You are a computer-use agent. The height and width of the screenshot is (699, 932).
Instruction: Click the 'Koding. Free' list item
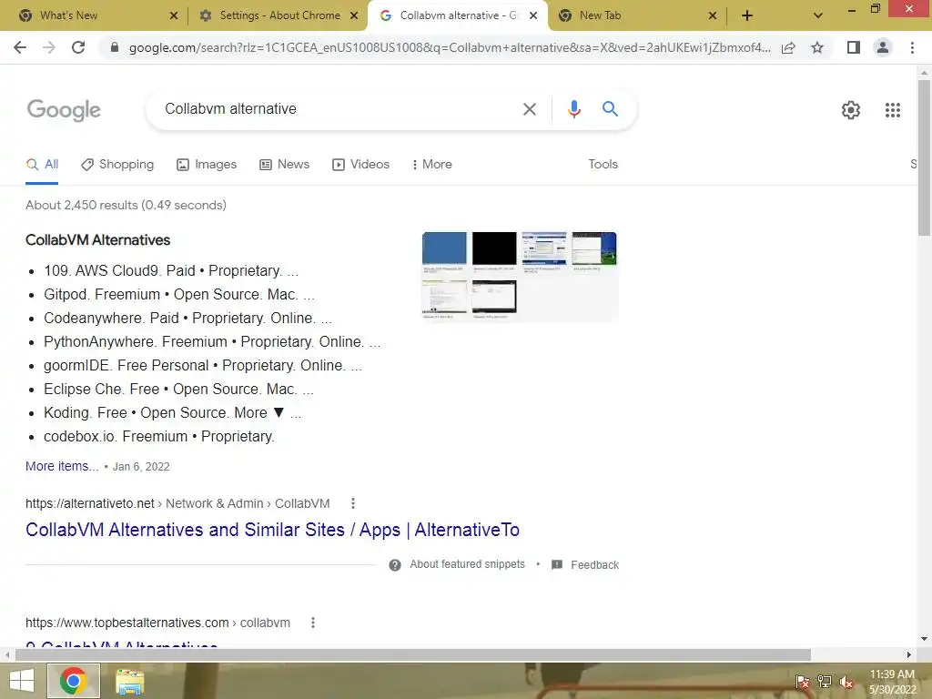coord(172,412)
